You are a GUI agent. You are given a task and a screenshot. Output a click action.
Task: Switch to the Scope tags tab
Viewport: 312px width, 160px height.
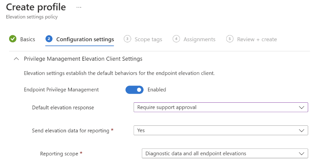click(148, 39)
